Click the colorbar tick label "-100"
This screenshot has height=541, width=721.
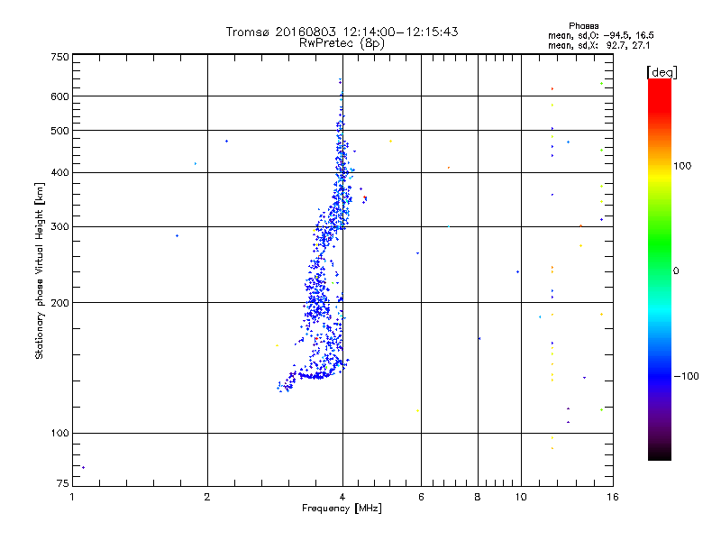[x=686, y=376]
